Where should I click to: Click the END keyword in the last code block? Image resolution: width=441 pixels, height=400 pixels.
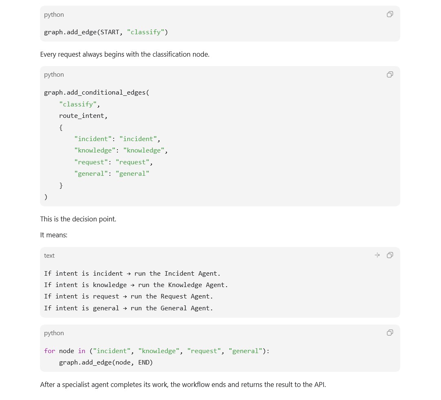(x=143, y=362)
